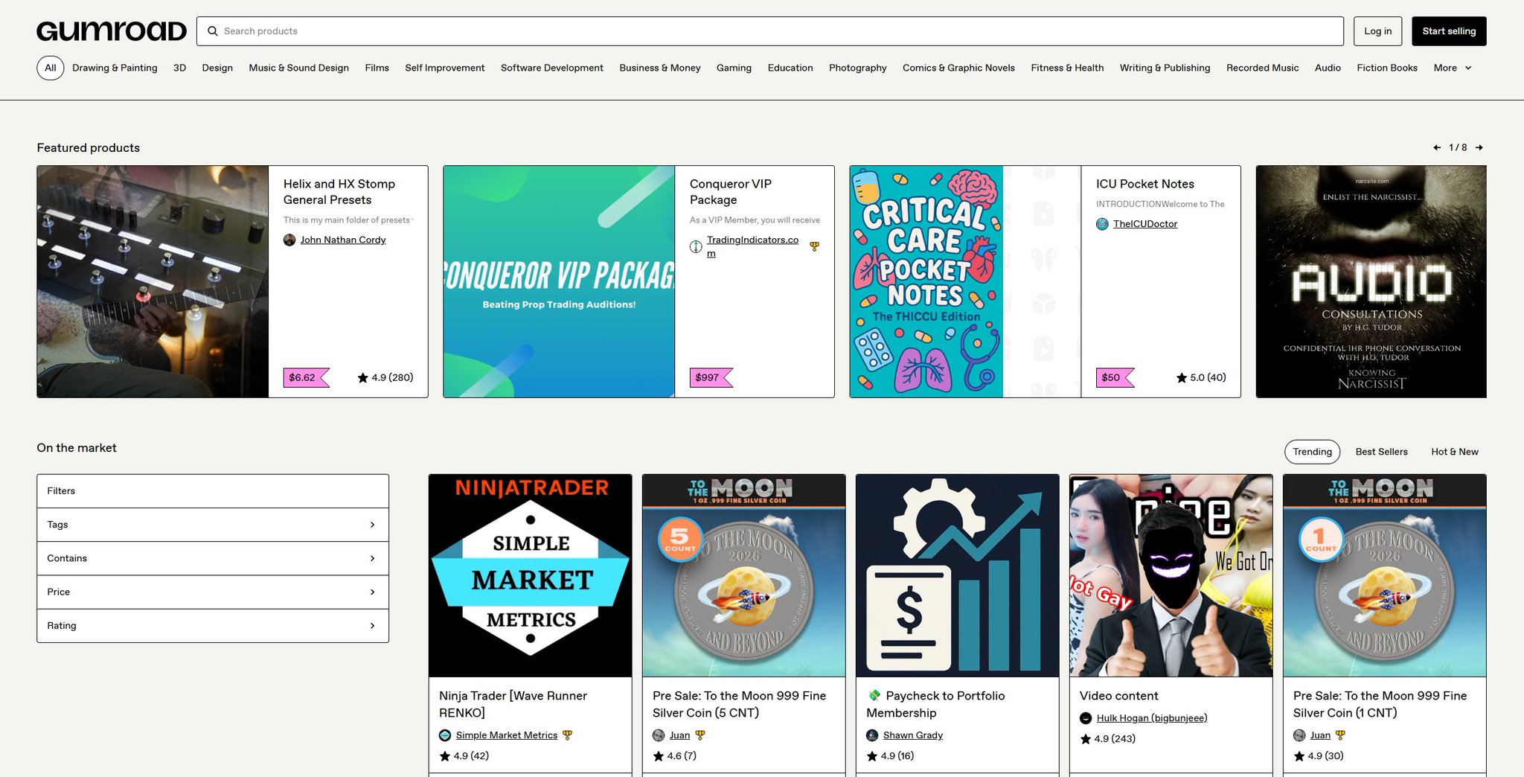
Task: Click TheICUDoctor avatar icon
Action: (1102, 224)
